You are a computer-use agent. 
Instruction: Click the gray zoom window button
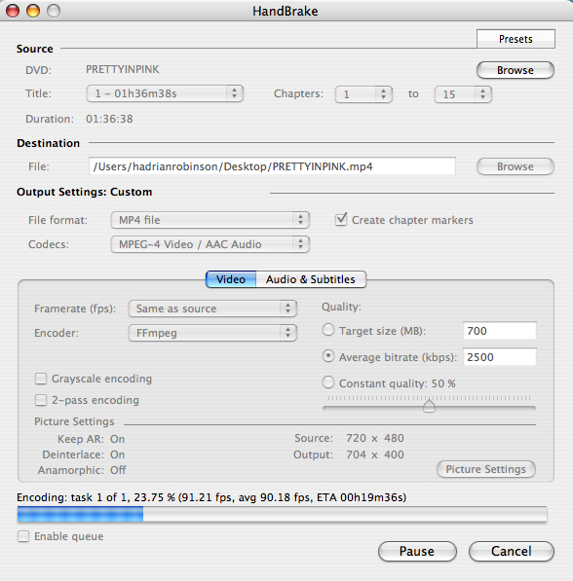[54, 11]
